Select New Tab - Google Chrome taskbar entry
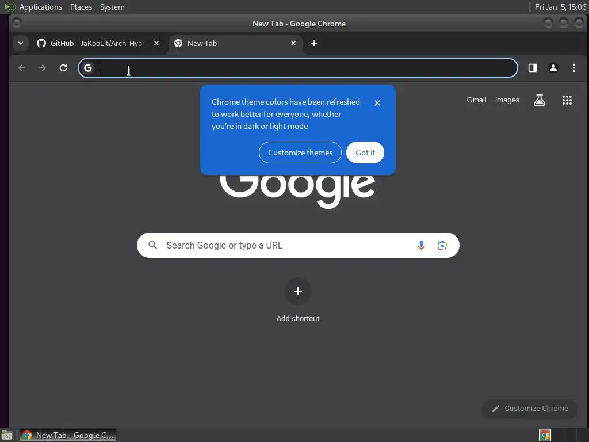The height and width of the screenshot is (442, 589). [x=68, y=435]
